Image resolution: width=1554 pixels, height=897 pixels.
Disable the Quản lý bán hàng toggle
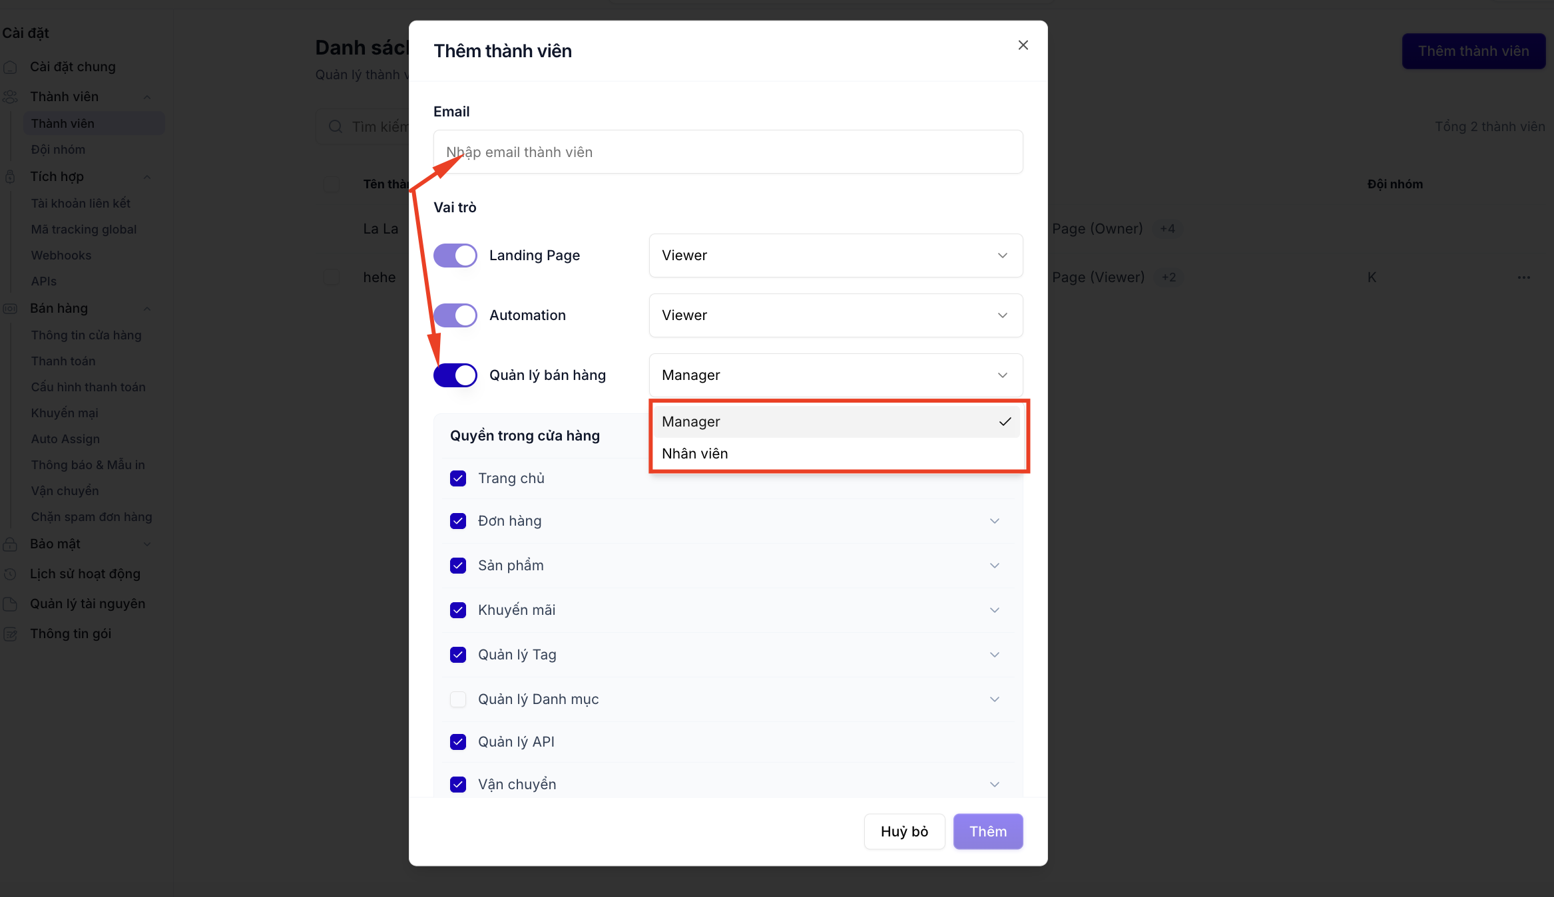[455, 375]
